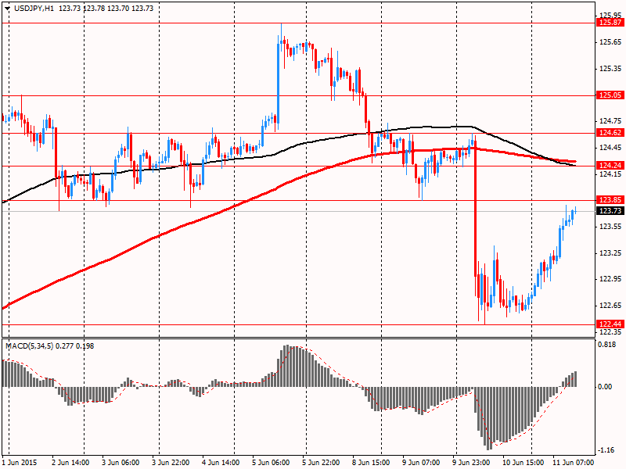
Task: Select the 123.25 price scale value
Action: [610, 252]
